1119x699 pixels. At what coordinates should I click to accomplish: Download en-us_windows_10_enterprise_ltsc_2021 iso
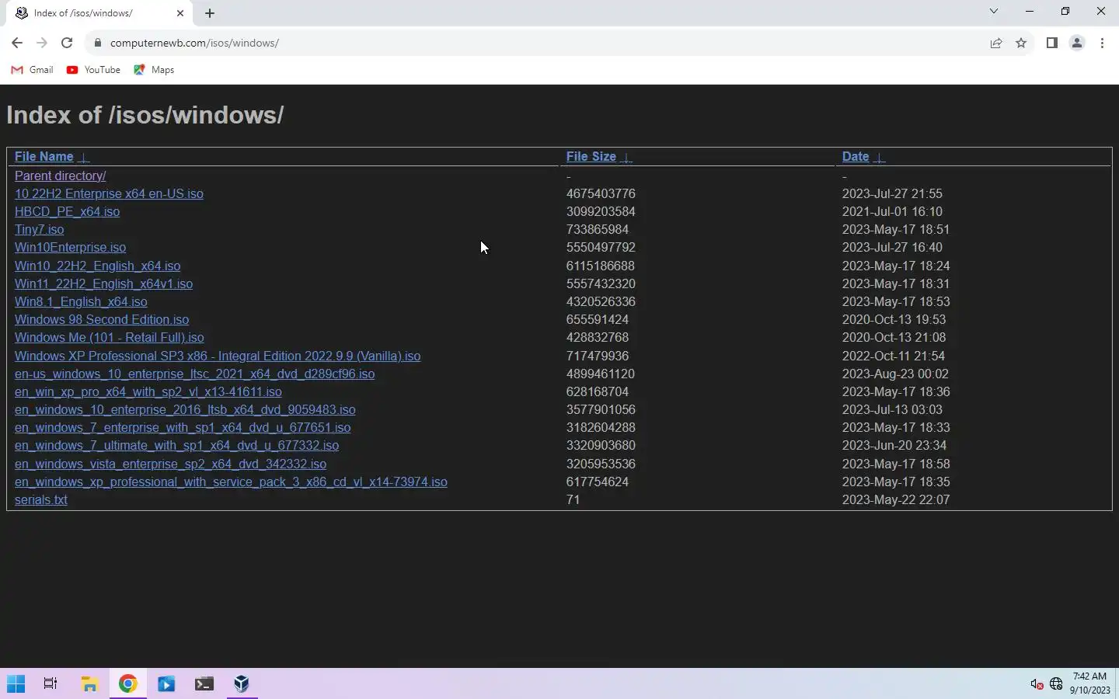194,374
